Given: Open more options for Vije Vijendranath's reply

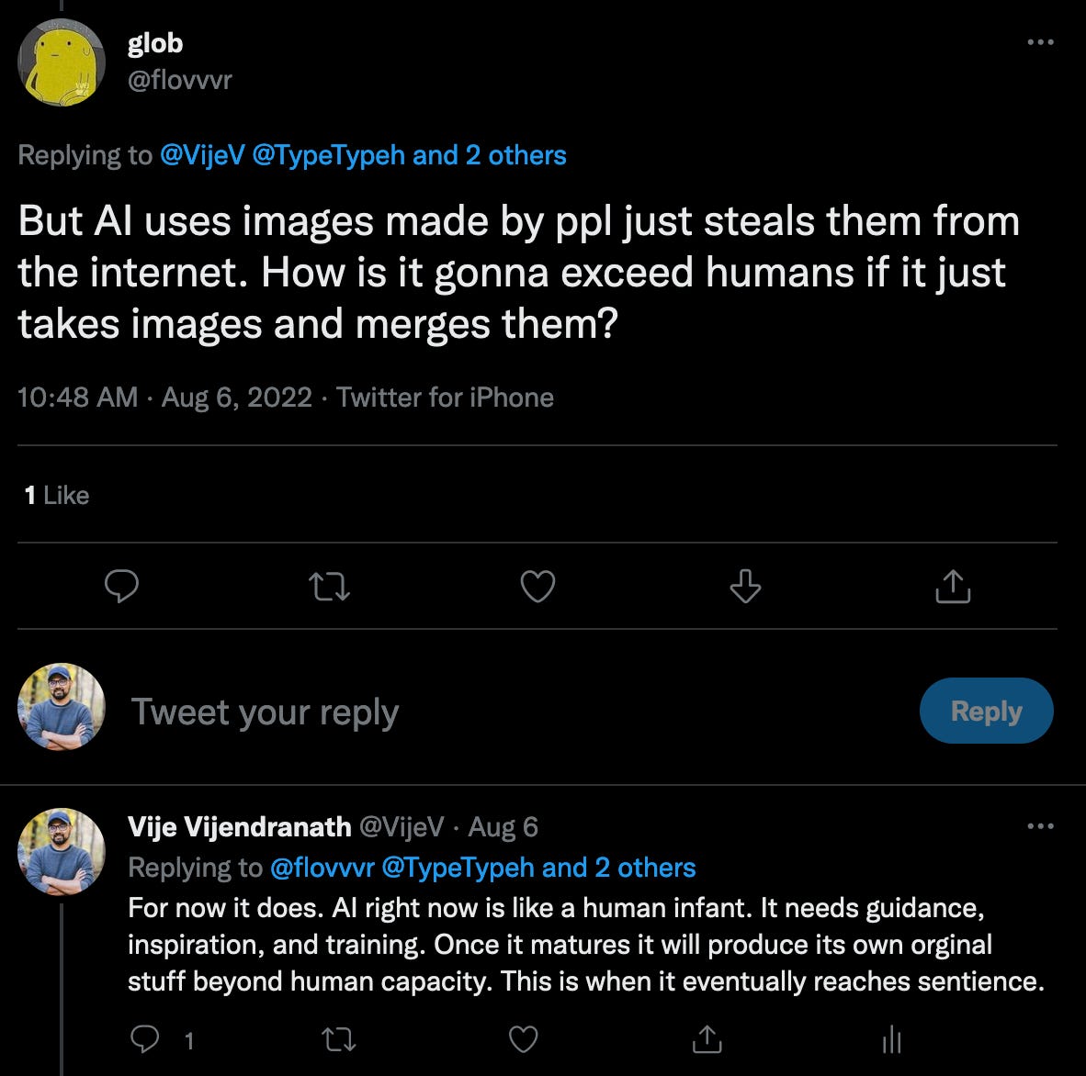Looking at the screenshot, I should (1040, 826).
